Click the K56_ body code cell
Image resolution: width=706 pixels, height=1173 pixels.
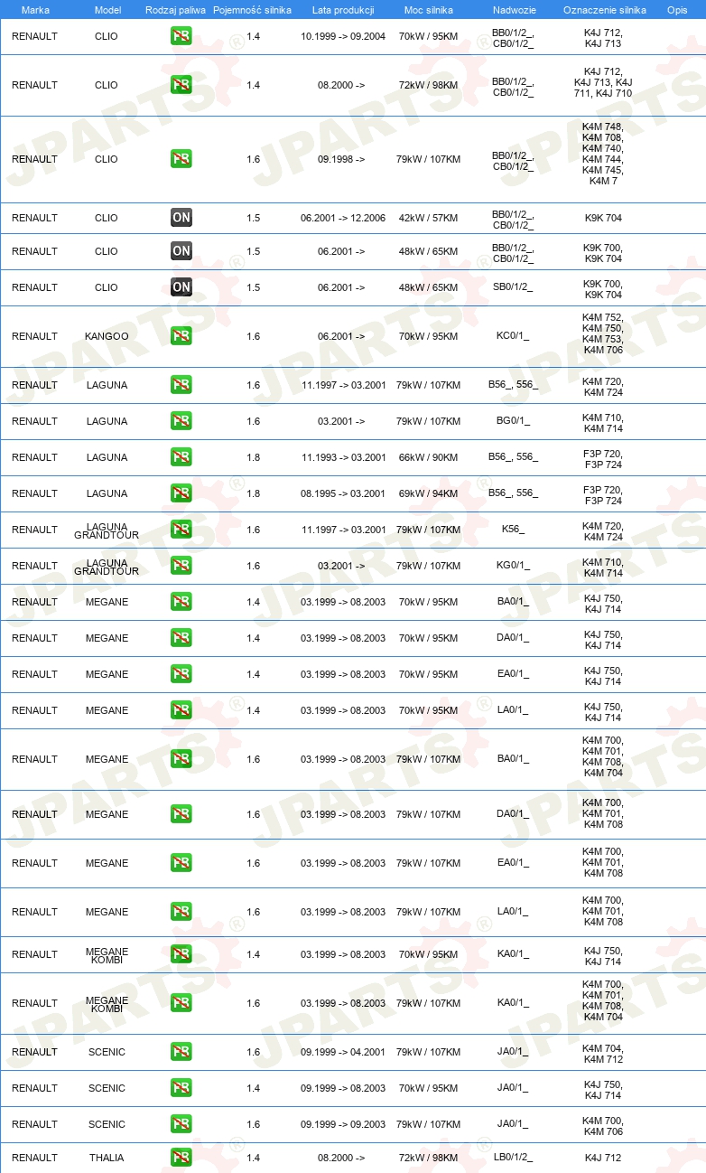click(x=513, y=530)
